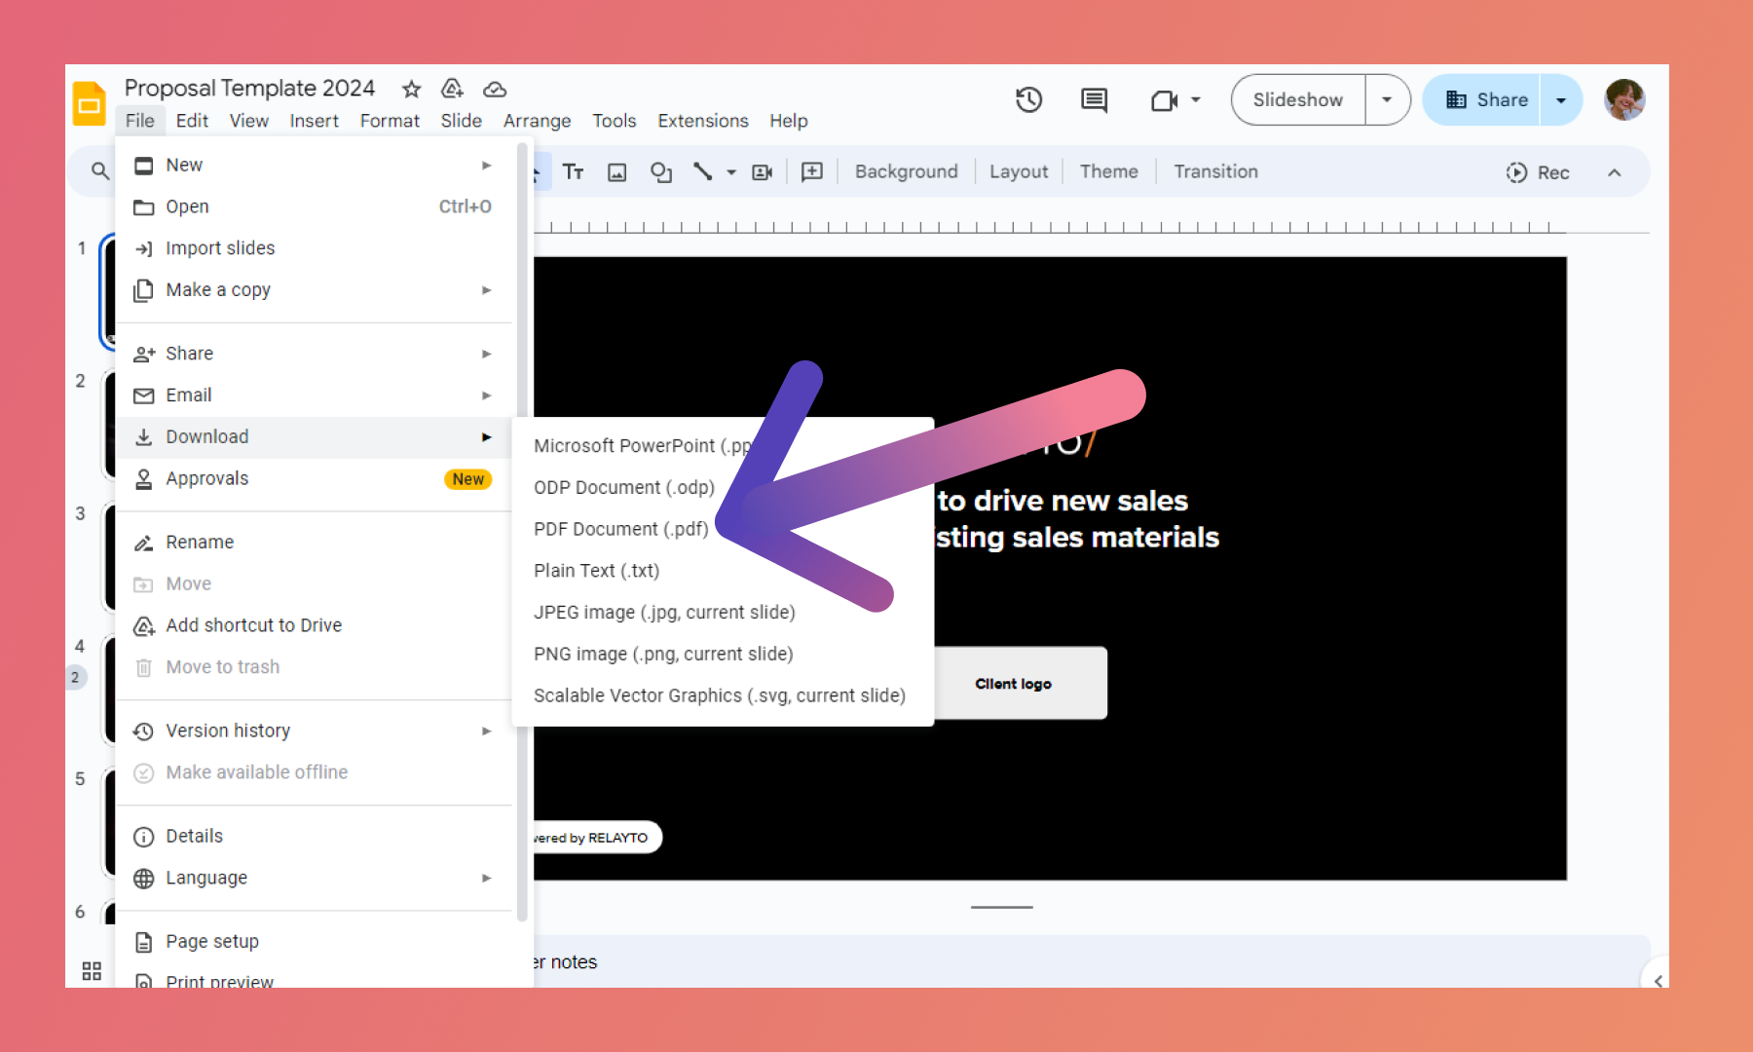Image resolution: width=1753 pixels, height=1052 pixels.
Task: Open the Line tool dropdown arrow
Action: point(731,172)
